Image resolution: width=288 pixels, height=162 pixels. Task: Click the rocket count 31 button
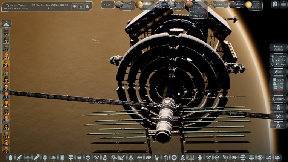tap(278, 72)
